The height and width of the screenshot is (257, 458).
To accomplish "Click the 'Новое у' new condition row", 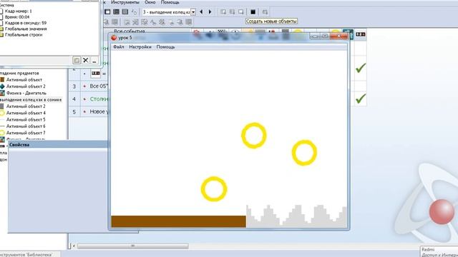I will tap(99, 111).
